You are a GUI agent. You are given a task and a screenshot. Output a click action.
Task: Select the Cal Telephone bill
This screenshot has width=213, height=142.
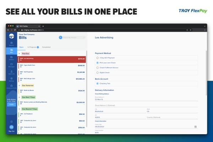pyautogui.click(x=51, y=115)
